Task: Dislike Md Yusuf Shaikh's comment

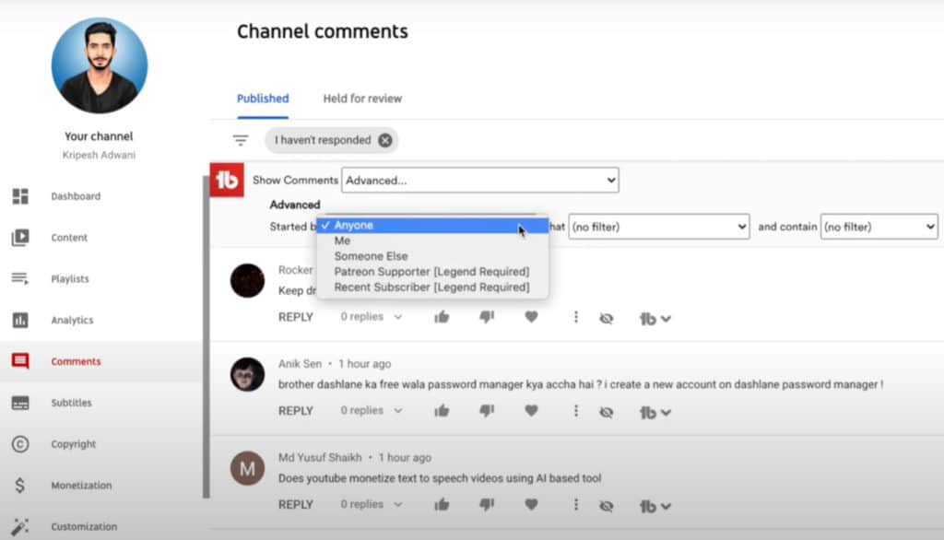Action: (487, 505)
